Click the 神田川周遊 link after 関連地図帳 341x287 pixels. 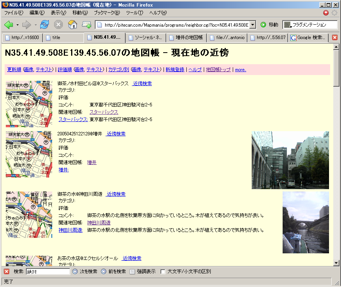(x=99, y=223)
